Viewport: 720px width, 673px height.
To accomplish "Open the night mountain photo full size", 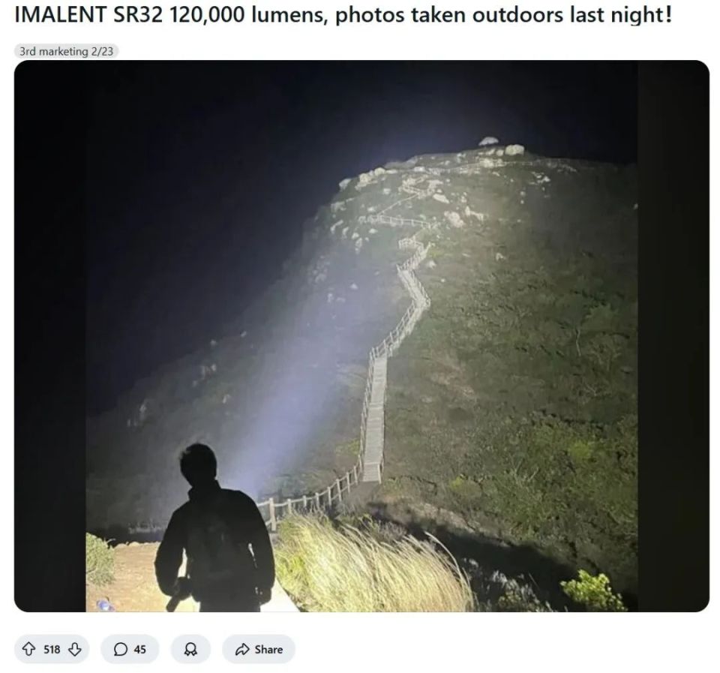I will pyautogui.click(x=361, y=336).
